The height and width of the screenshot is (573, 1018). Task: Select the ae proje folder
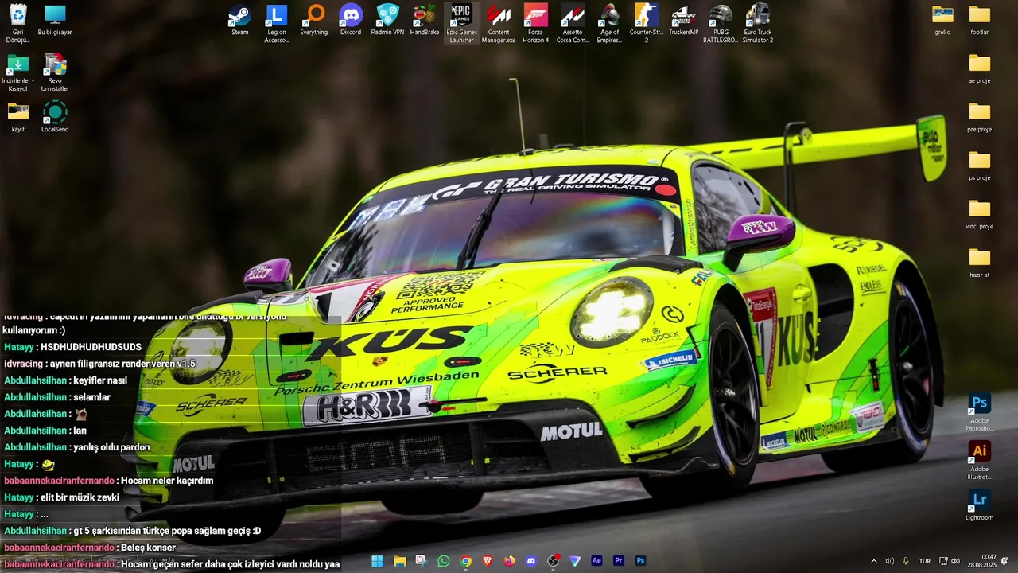click(980, 69)
